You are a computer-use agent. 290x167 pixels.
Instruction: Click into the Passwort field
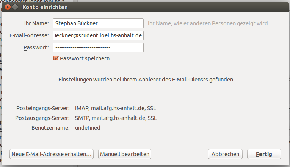(98, 47)
